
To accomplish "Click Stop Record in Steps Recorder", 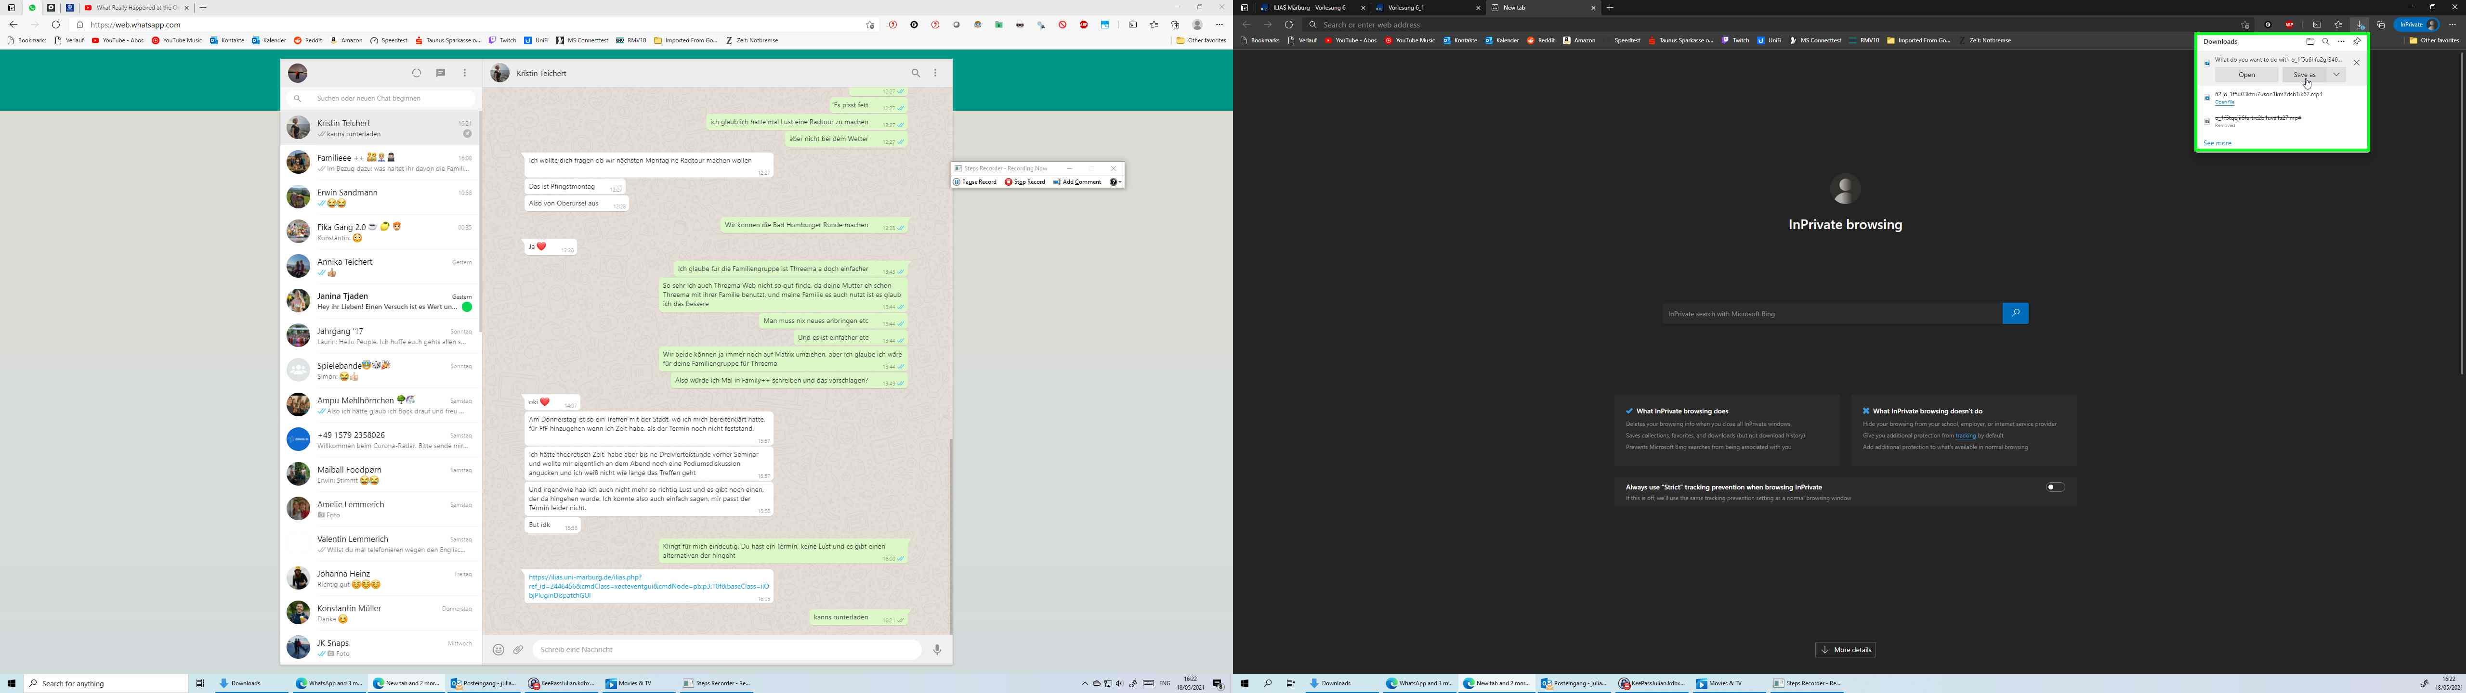I will tap(1024, 182).
